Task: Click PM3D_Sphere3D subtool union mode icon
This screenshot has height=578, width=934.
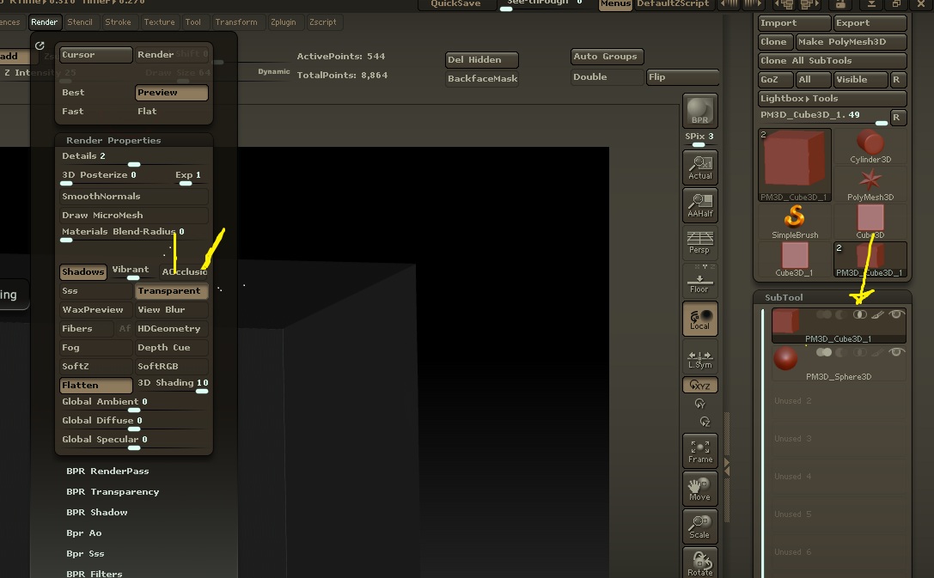Action: click(824, 352)
